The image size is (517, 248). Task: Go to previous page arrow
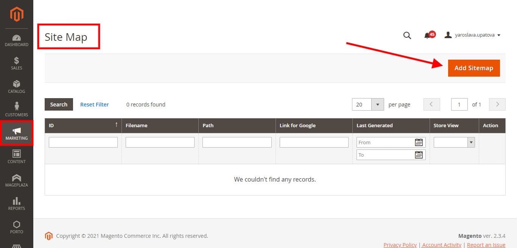click(x=432, y=105)
